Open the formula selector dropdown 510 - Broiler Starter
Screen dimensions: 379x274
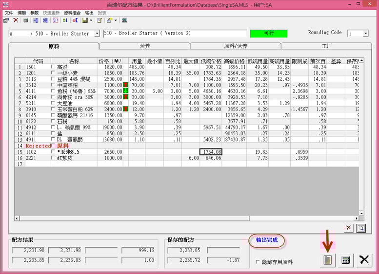tap(97, 33)
